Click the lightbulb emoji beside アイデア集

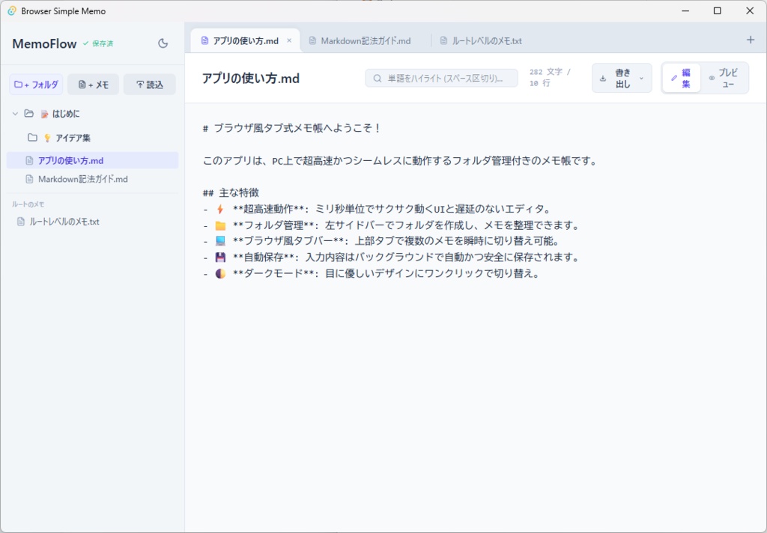coord(47,138)
